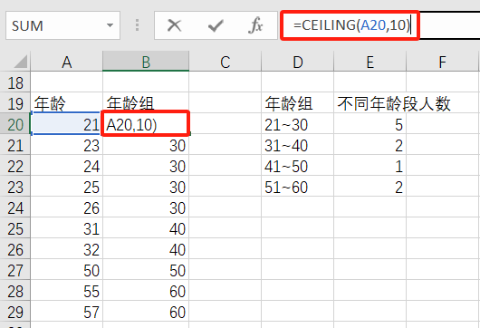Screen dimensions: 480x328
Task: Click cell B25 with value 40
Action: pyautogui.click(x=146, y=227)
